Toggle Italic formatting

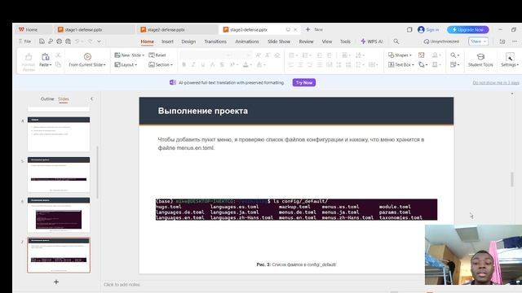[x=193, y=65]
